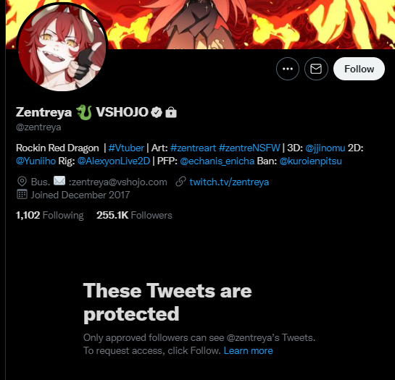The height and width of the screenshot is (380, 395).
Task: Visit the @jjinomu profile mention
Action: (x=325, y=148)
